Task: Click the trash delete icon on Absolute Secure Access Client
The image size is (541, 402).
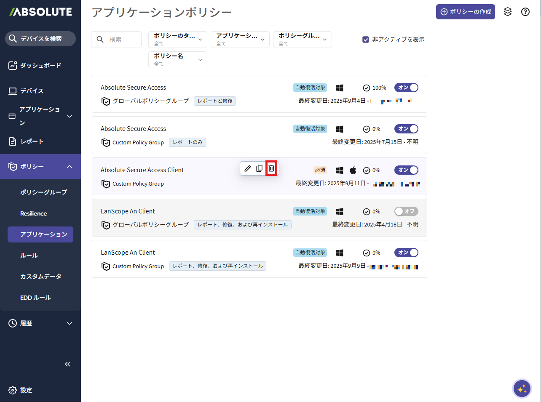Action: 271,168
